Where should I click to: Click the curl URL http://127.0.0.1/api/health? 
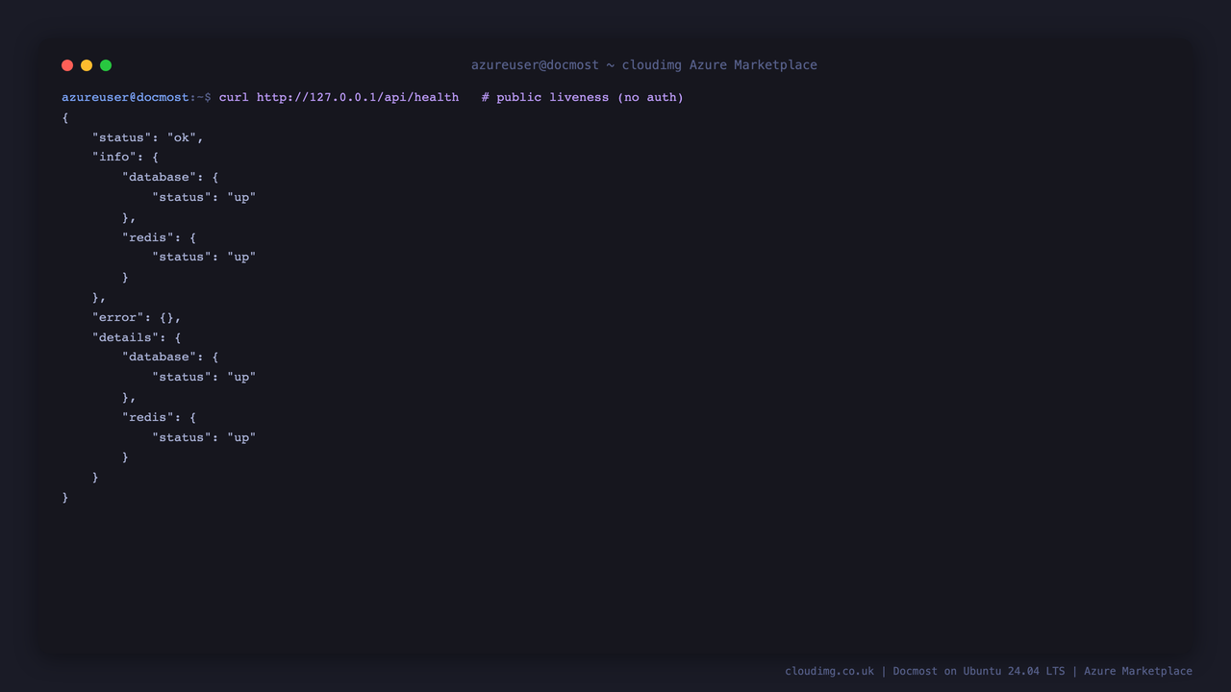[x=358, y=97]
